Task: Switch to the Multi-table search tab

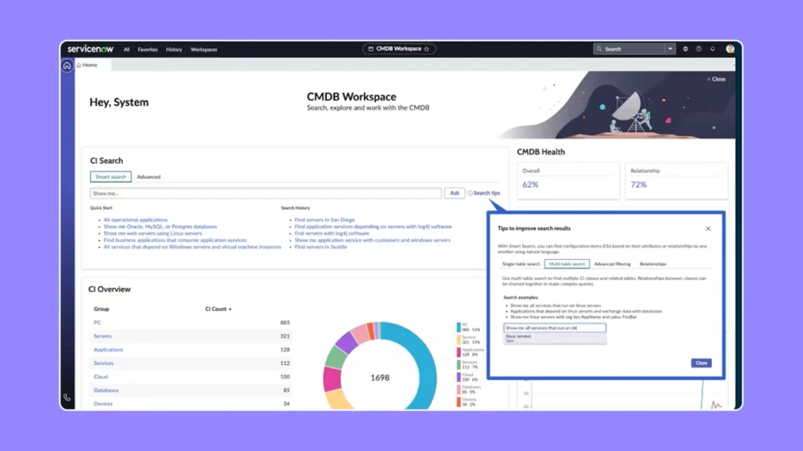Action: pos(567,264)
